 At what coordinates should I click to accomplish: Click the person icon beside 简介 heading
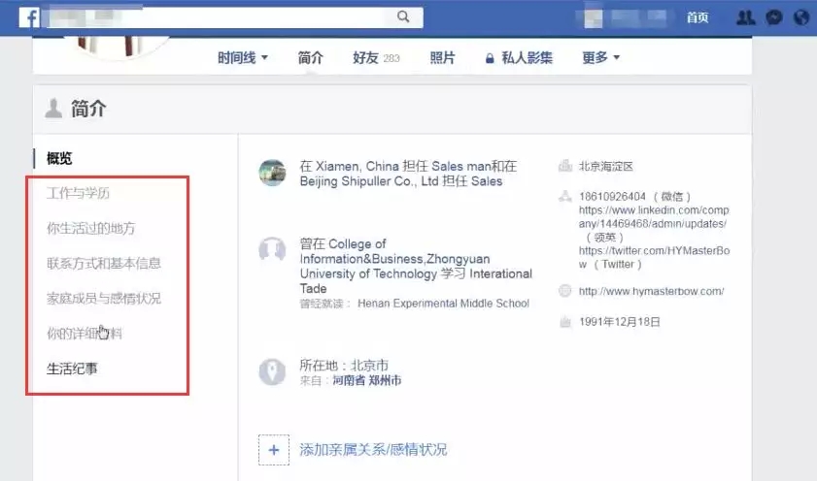coord(53,109)
